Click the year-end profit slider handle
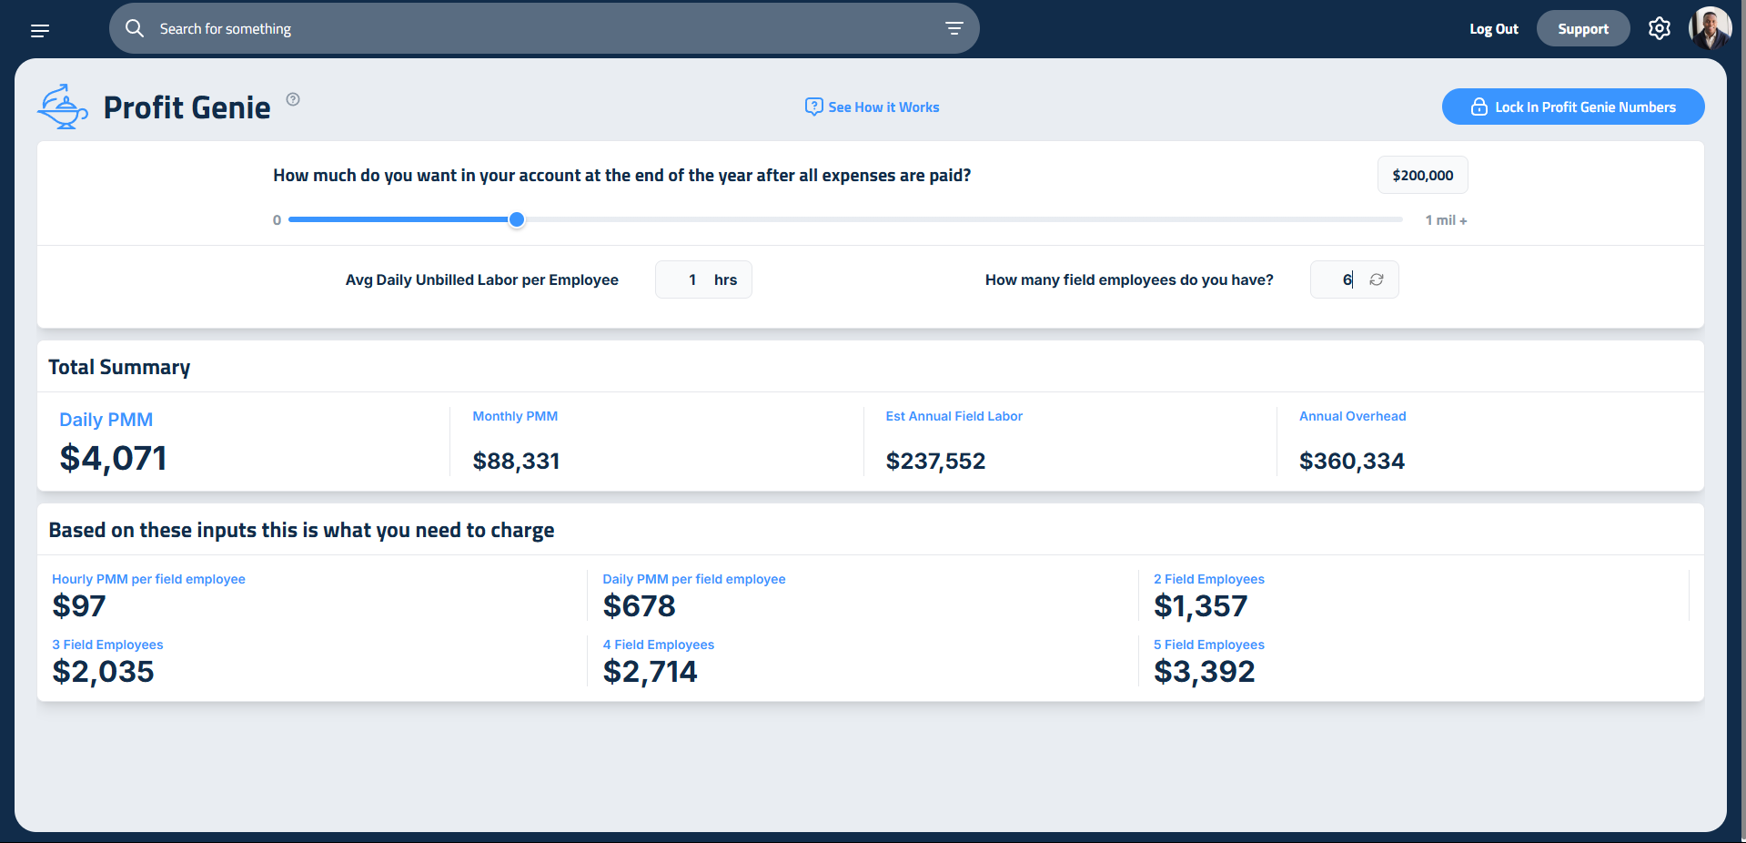Image resolution: width=1746 pixels, height=843 pixels. pos(517,219)
